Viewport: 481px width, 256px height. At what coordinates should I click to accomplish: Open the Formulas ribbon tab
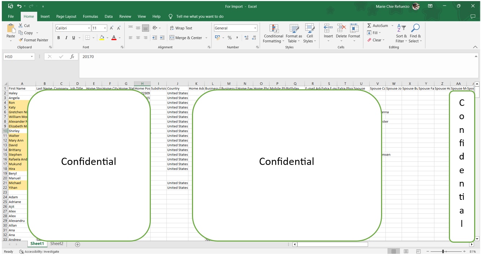coord(90,17)
